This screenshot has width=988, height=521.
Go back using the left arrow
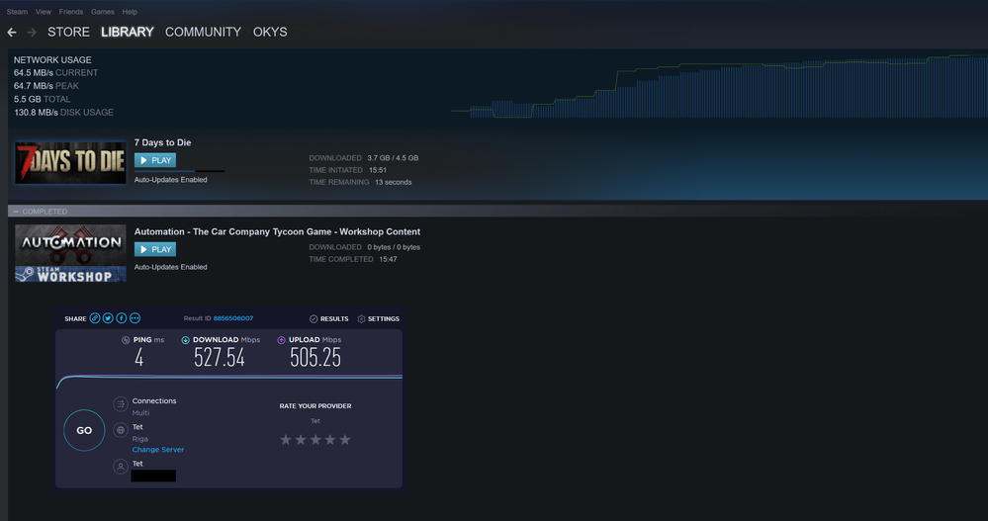point(12,33)
